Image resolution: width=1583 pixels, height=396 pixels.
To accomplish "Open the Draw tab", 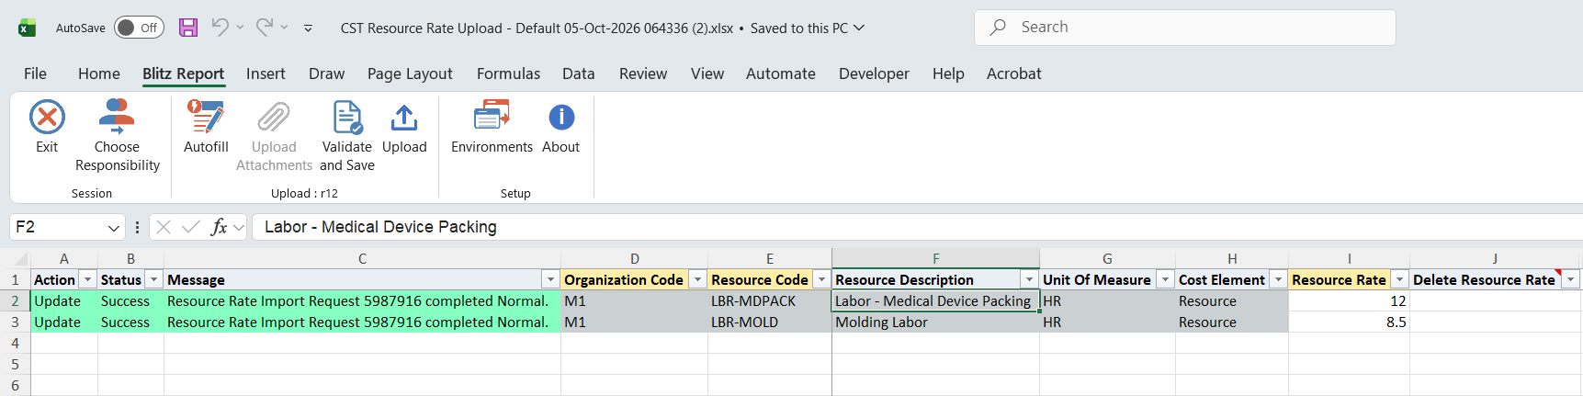I will pos(326,74).
